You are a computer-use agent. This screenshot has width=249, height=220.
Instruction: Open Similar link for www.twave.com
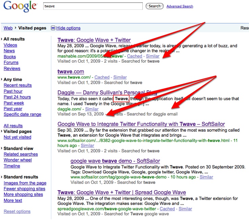120,77
